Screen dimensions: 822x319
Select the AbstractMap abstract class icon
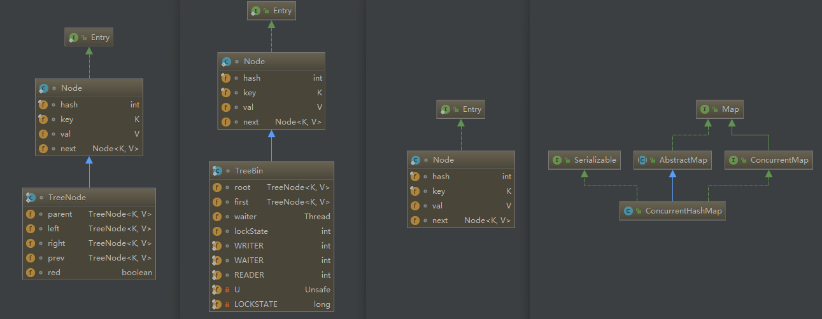(x=643, y=160)
